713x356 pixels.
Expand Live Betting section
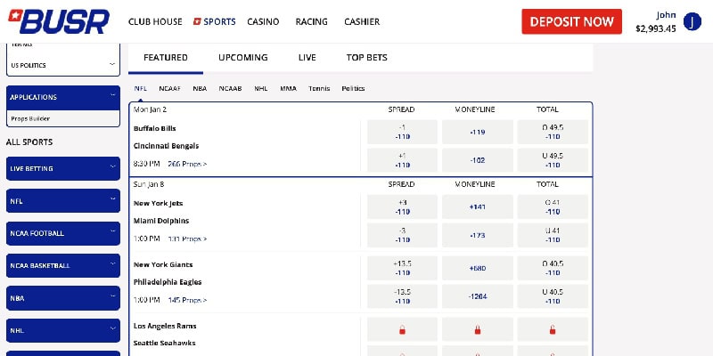63,168
